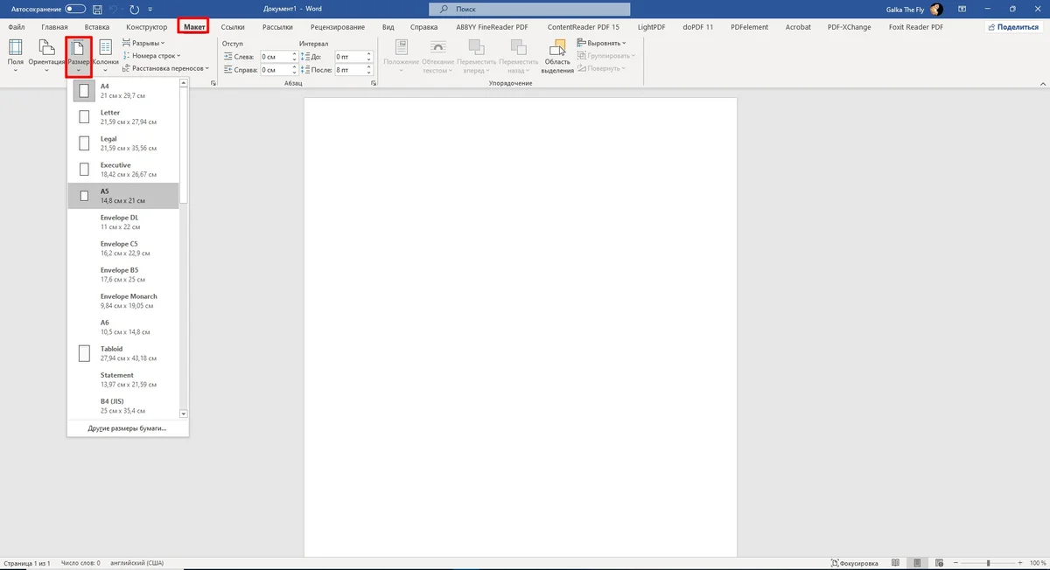Select A4 paper size
Screen dimensions: 1050x570
(123, 91)
